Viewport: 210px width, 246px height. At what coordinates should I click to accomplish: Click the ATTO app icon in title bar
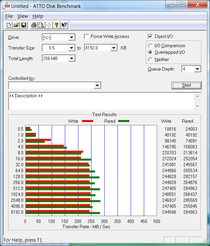point(7,6)
